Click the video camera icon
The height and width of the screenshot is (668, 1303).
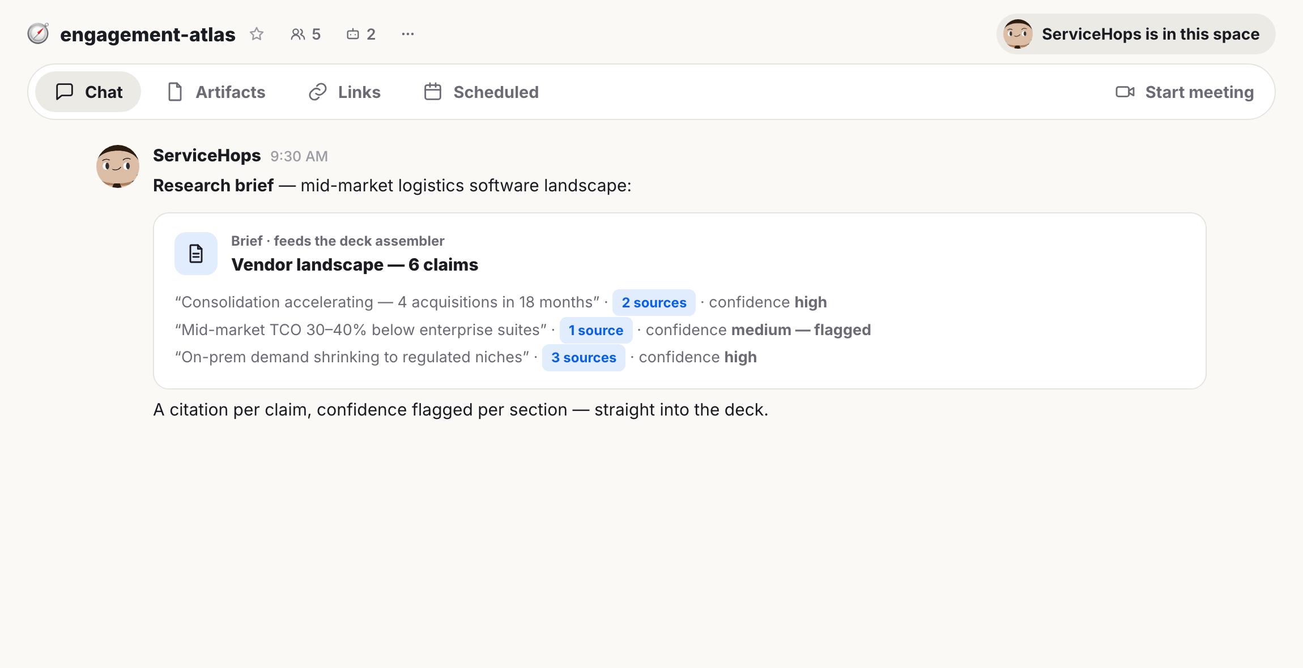[1125, 92]
